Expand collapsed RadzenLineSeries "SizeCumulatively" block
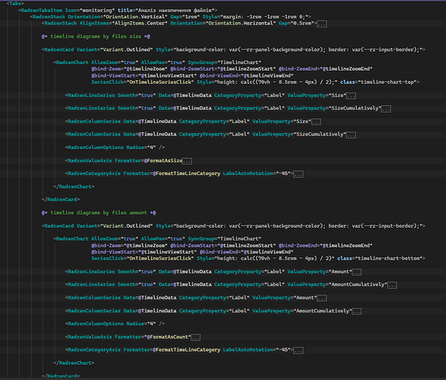The width and height of the screenshot is (446, 380). coord(386,109)
